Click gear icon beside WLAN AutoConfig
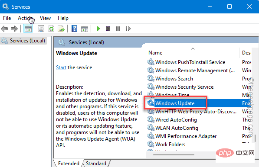The height and width of the screenshot is (167, 259). (x=151, y=128)
